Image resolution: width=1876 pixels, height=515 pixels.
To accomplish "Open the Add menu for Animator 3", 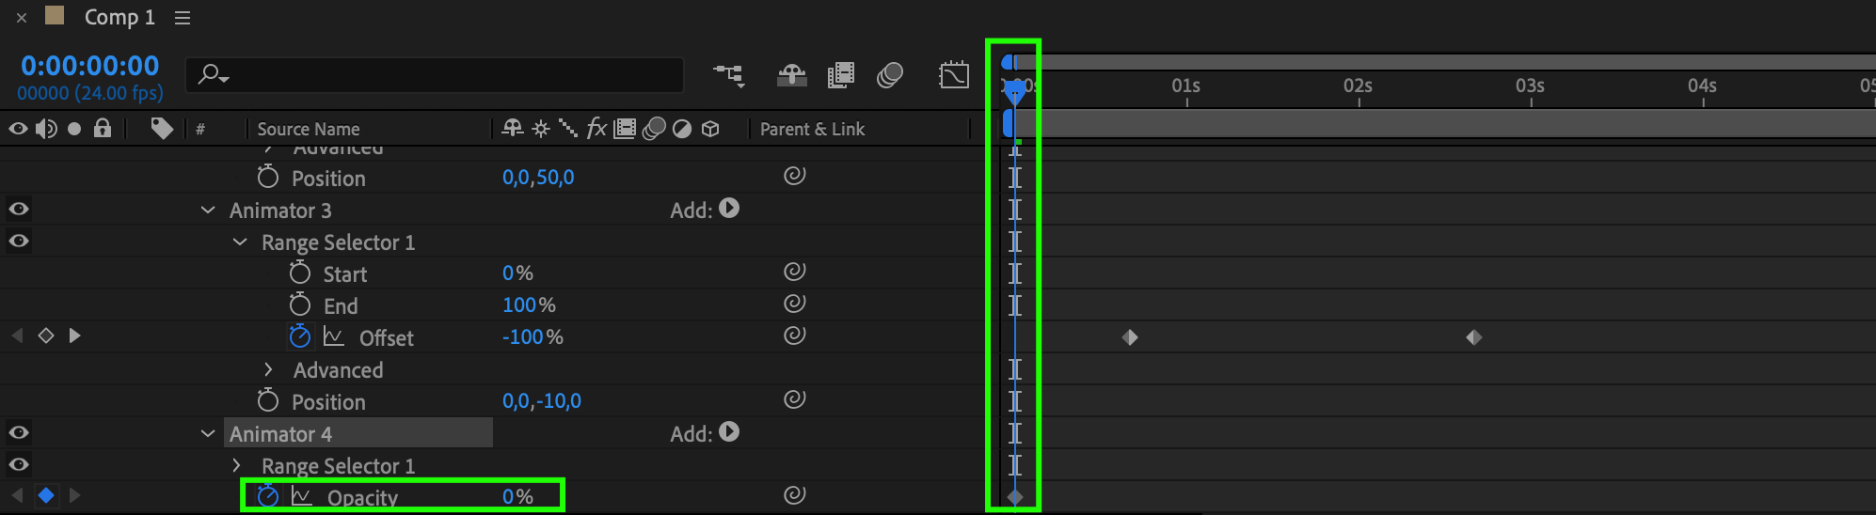I will 729,209.
